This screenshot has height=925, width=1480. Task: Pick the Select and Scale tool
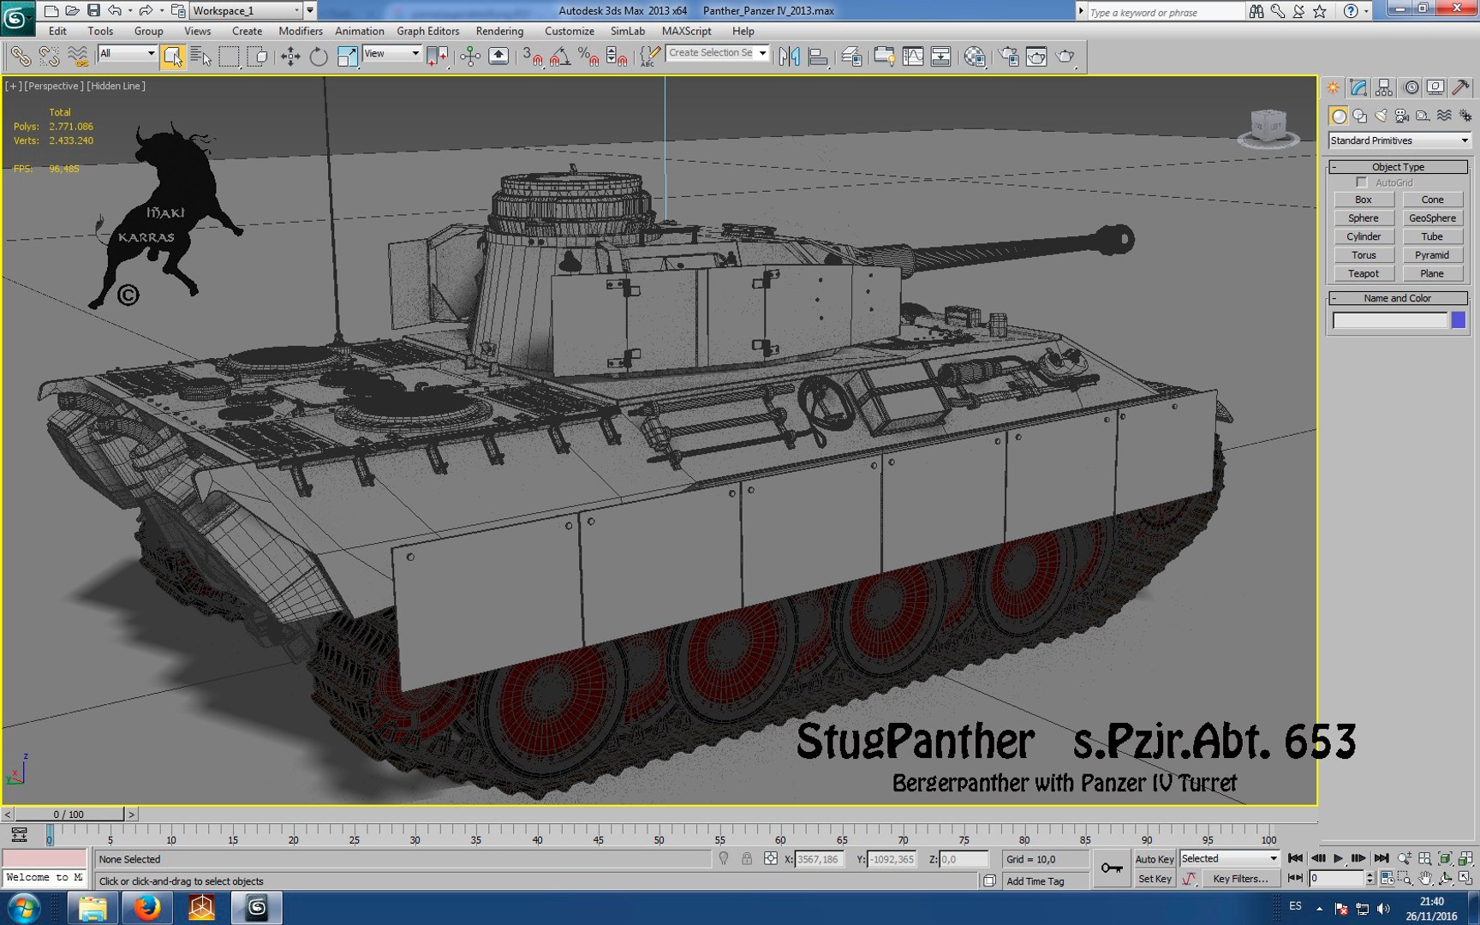[x=347, y=57]
